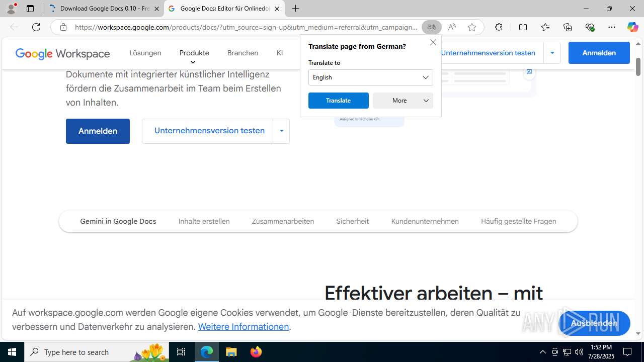Close the Download Google Docs tab
The height and width of the screenshot is (362, 644).
tap(156, 9)
